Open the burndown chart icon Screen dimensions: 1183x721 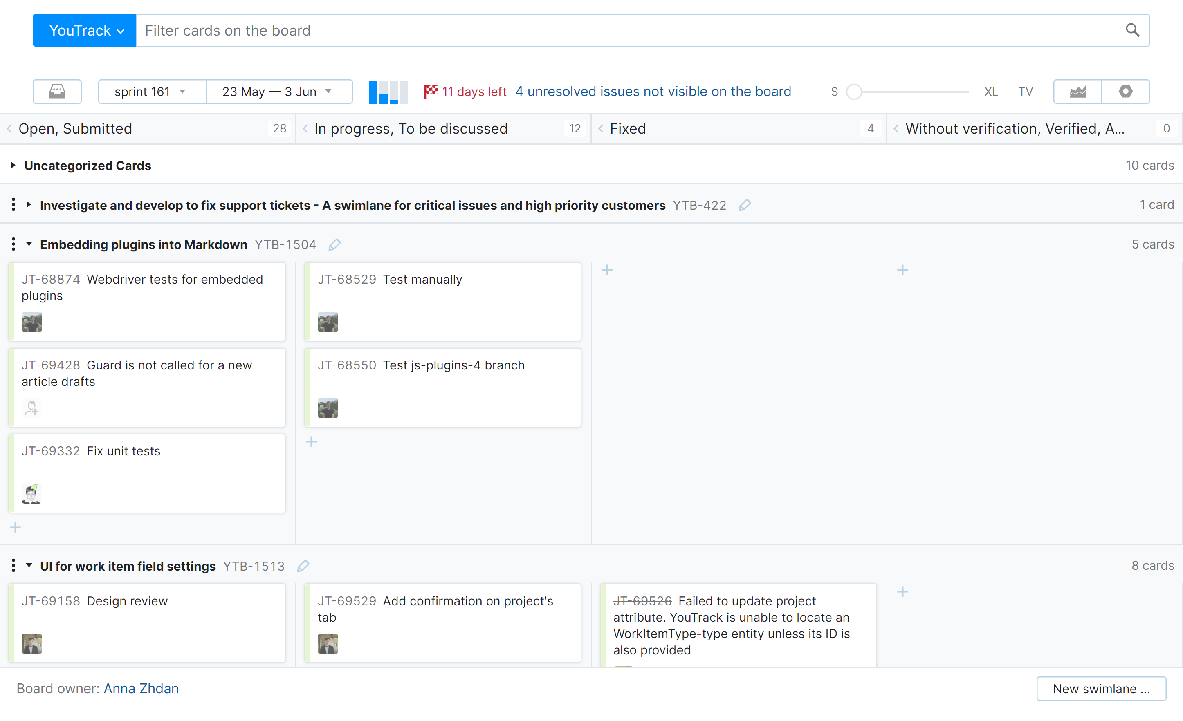tap(1077, 91)
